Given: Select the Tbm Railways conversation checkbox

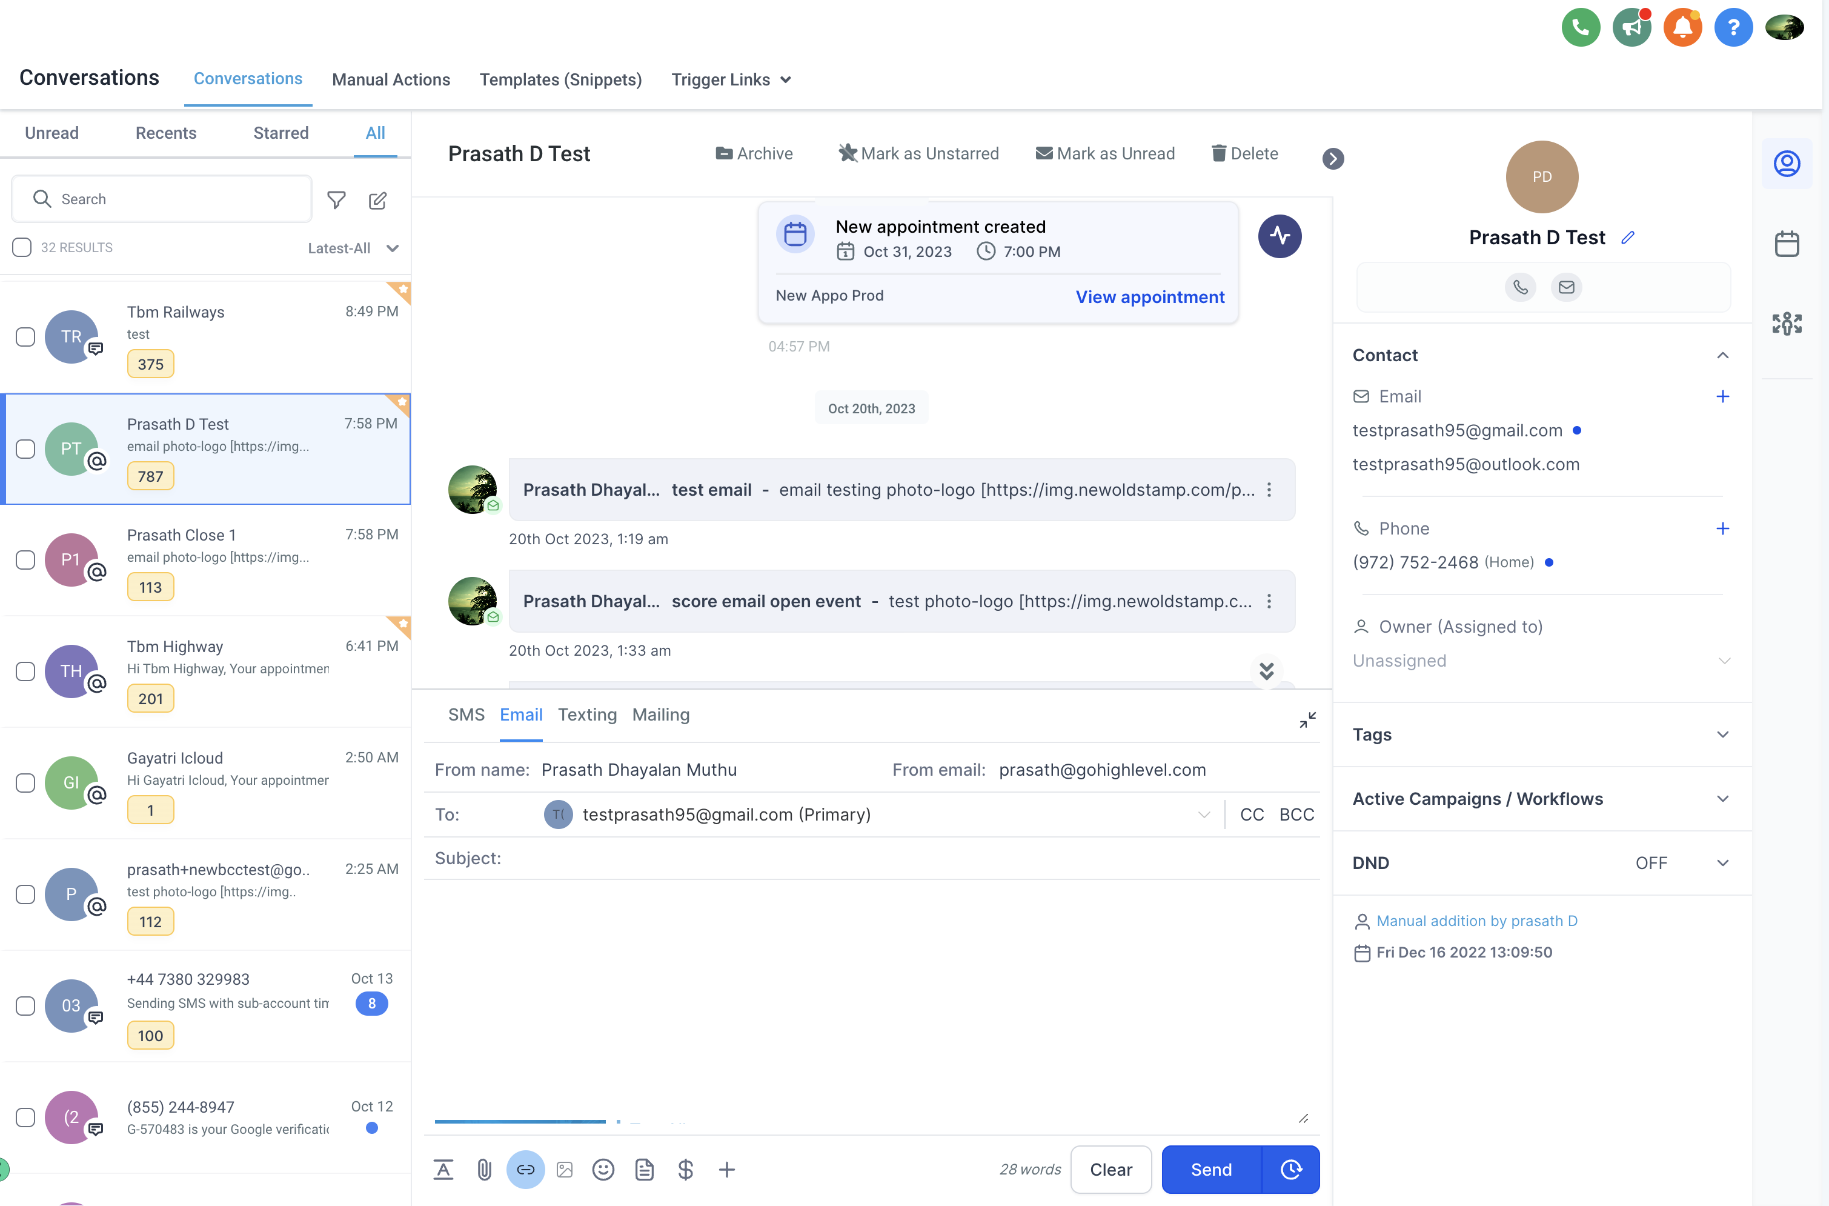Looking at the screenshot, I should [25, 337].
